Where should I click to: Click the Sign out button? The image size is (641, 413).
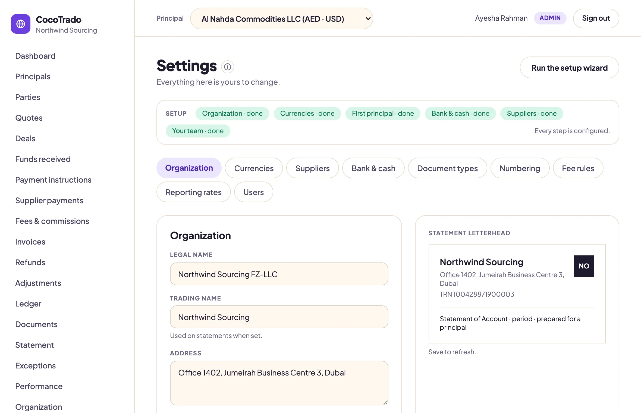click(x=596, y=18)
